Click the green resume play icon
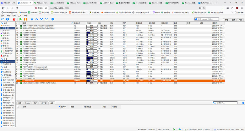The image size is (245, 131). click(21, 19)
